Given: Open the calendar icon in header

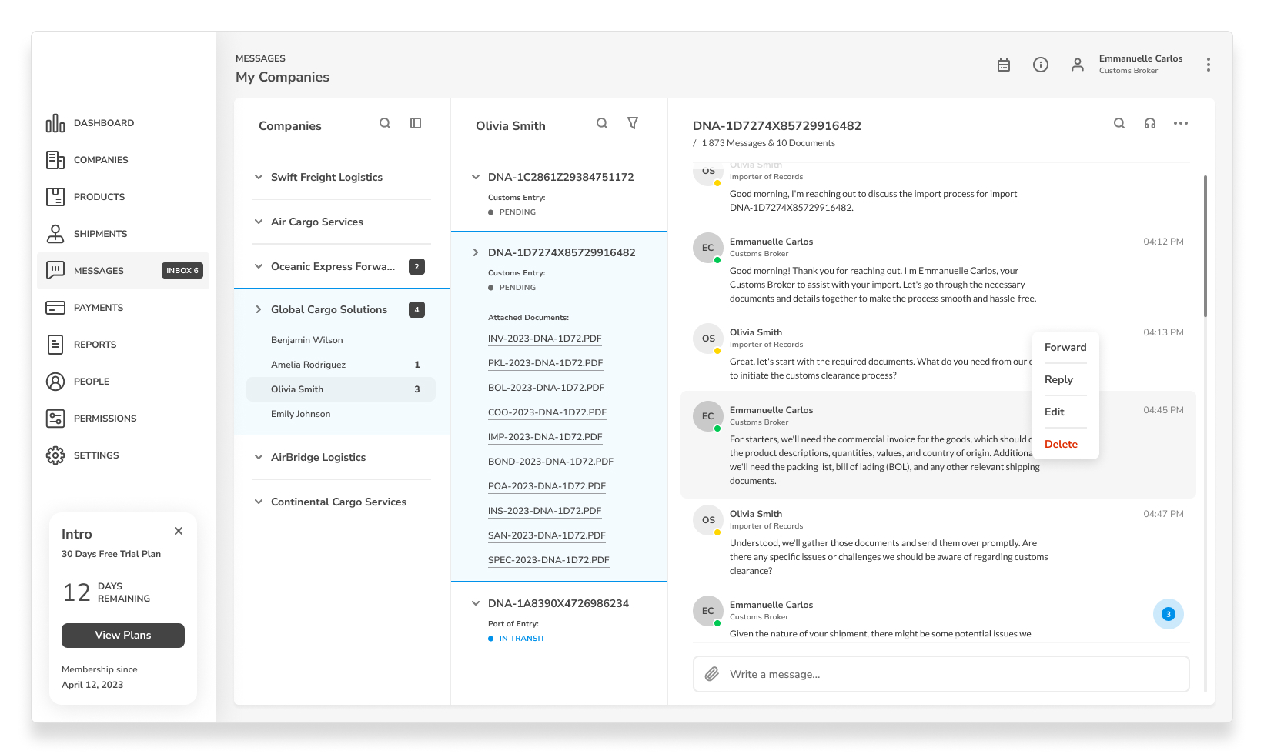Looking at the screenshot, I should (1004, 65).
